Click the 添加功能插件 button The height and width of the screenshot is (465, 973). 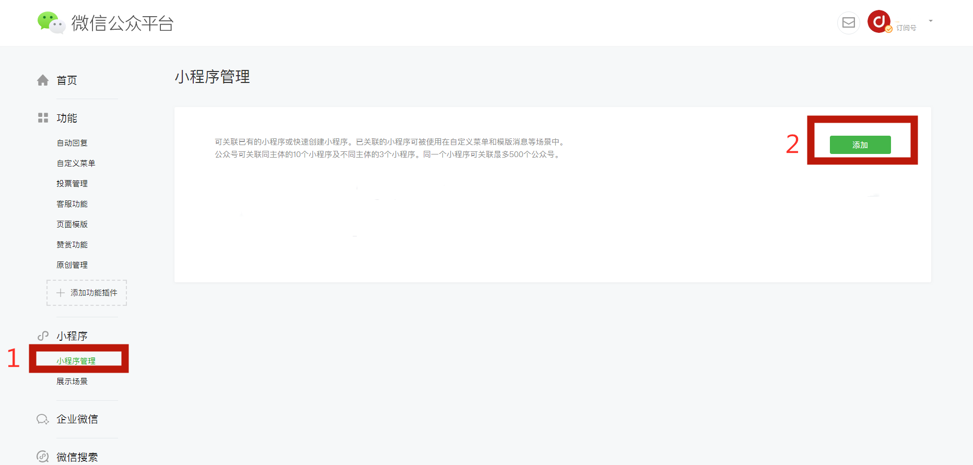pos(87,293)
